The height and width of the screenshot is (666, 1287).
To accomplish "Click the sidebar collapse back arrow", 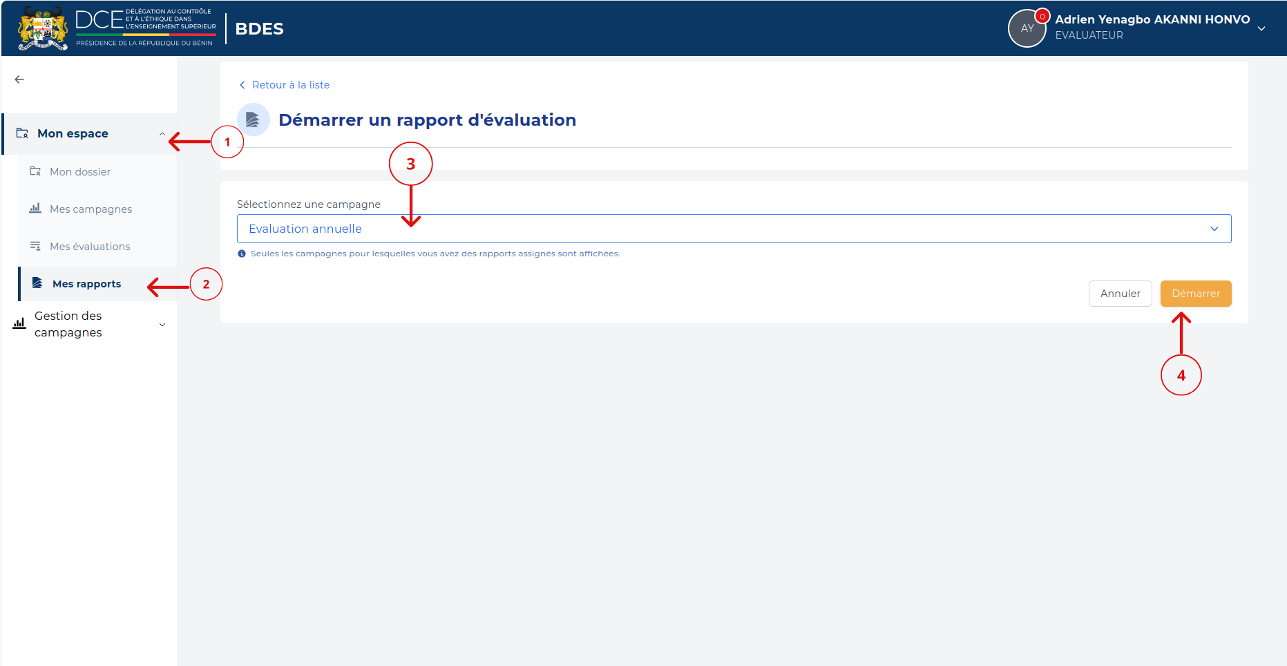I will coord(19,79).
